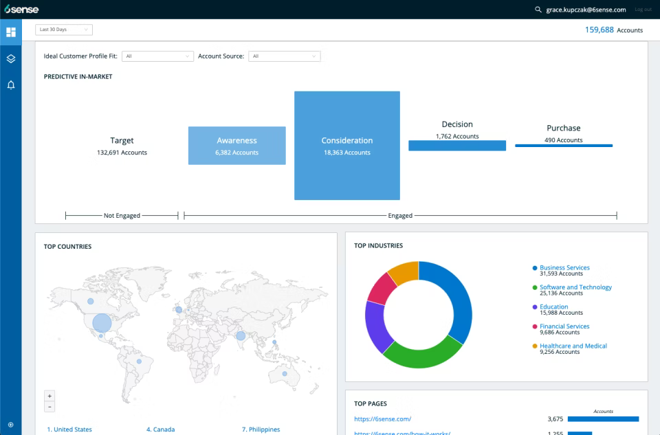The height and width of the screenshot is (435, 660).
Task: Open the dashboard grid icon in sidebar
Action: (x=11, y=32)
